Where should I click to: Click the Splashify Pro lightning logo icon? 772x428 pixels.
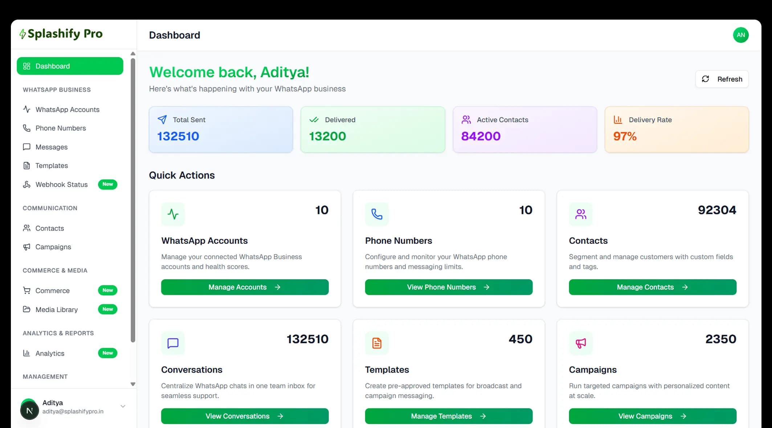pos(23,34)
